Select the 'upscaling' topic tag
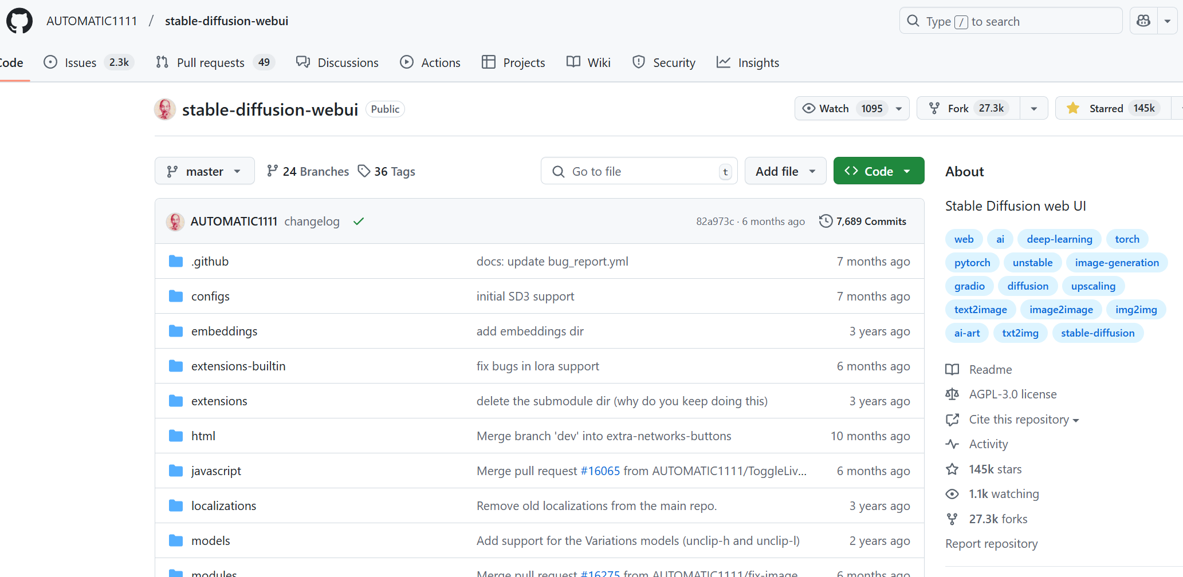This screenshot has height=577, width=1183. coord(1093,286)
